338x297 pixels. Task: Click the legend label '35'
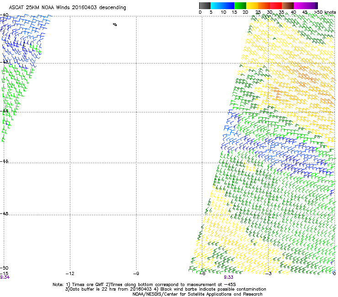[281, 12]
